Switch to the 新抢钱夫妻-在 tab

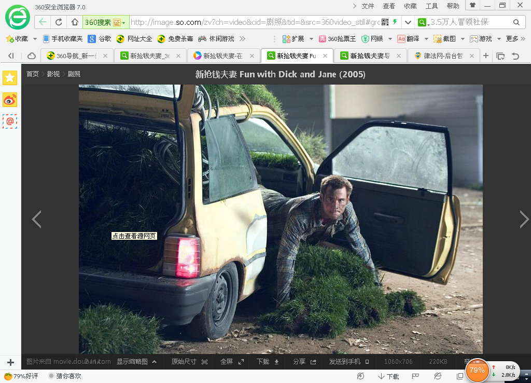point(223,56)
